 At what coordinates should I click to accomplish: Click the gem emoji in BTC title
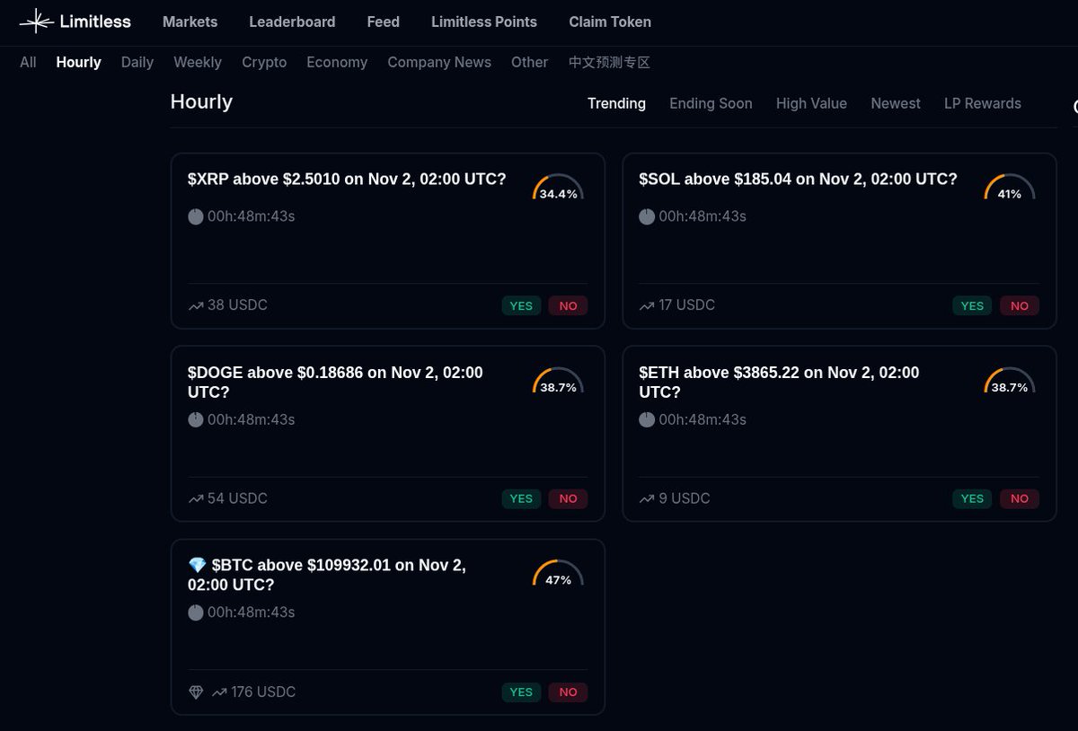198,565
